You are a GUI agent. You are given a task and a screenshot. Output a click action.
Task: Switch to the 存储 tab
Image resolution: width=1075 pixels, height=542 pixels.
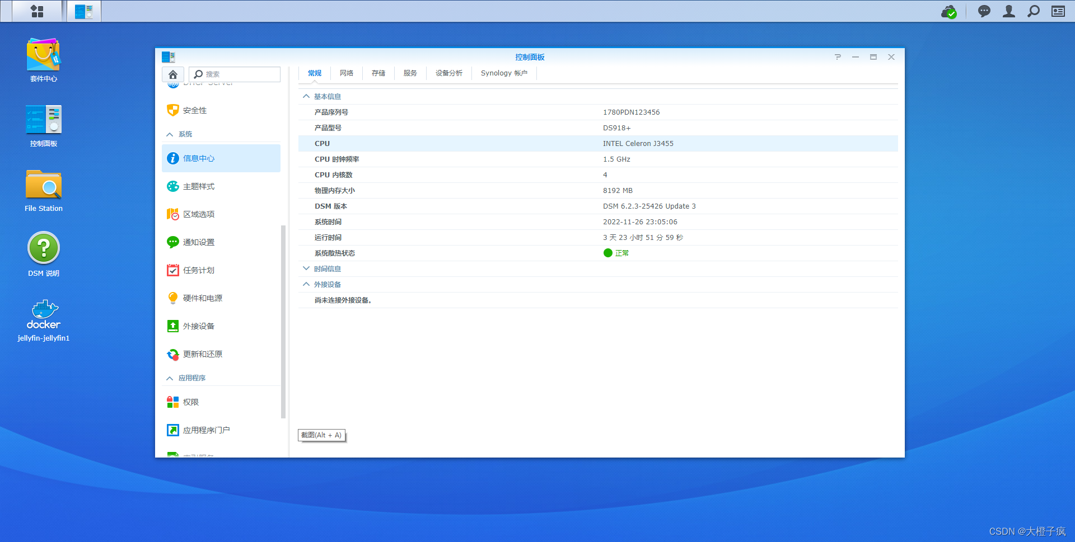coord(378,73)
